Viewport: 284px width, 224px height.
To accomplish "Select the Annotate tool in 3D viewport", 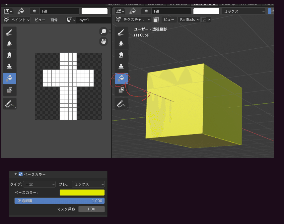I will 121,104.
